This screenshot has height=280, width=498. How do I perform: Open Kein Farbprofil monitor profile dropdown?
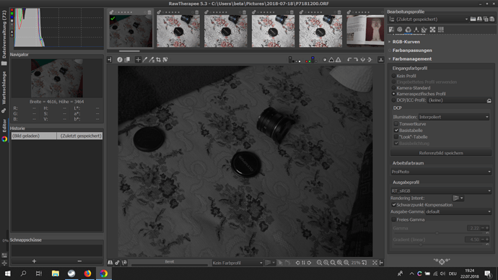[237, 263]
